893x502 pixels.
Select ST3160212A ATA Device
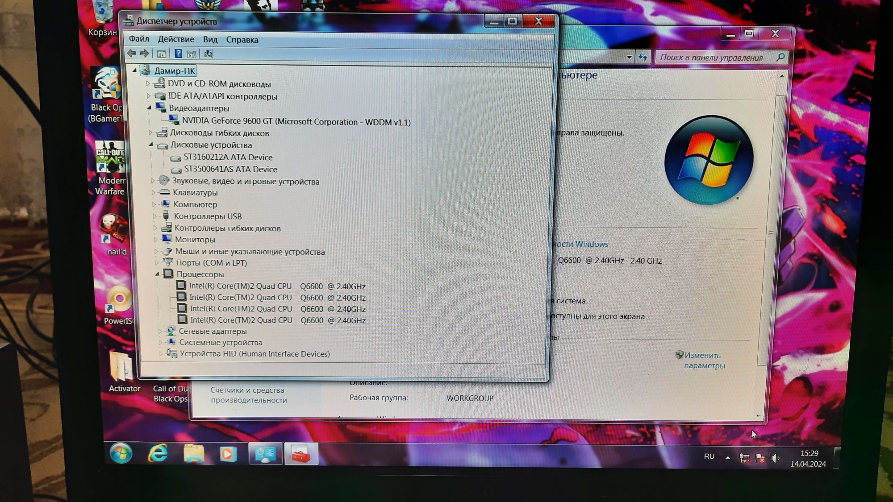point(228,157)
